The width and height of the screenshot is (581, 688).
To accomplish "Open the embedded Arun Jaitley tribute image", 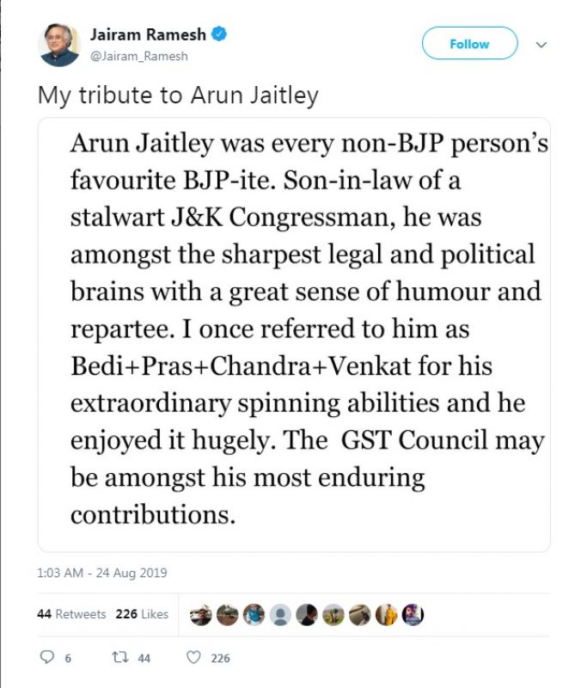I will (x=294, y=334).
